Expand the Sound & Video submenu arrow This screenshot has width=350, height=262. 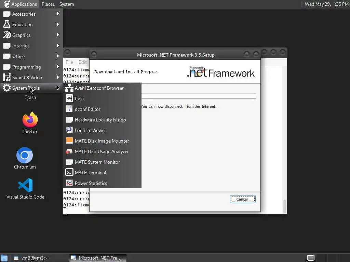click(x=58, y=77)
